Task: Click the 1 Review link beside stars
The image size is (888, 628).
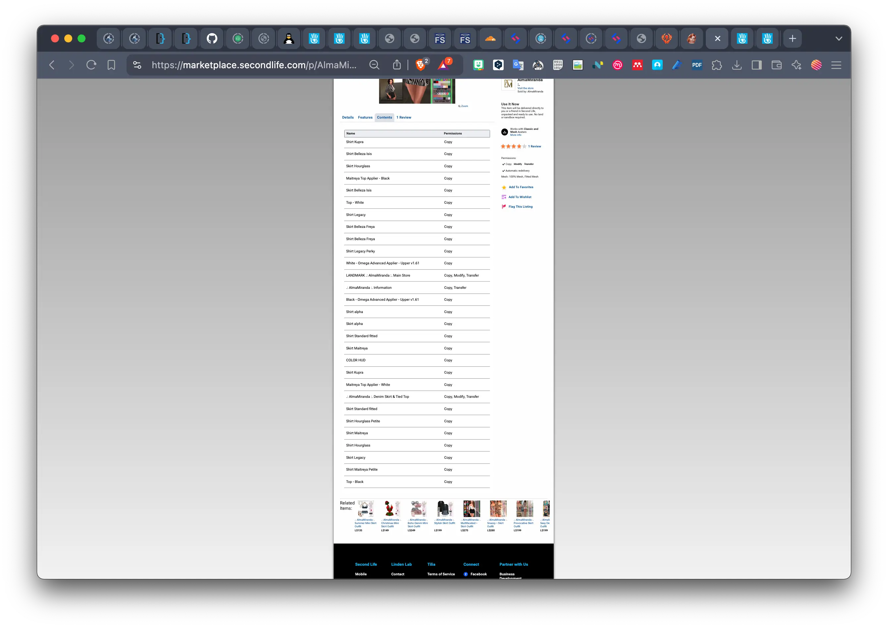Action: [x=534, y=146]
